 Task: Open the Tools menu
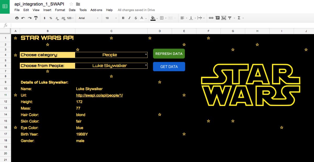coord(83,10)
